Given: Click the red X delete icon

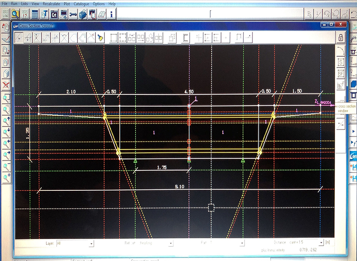Looking at the screenshot, I should [6, 85].
